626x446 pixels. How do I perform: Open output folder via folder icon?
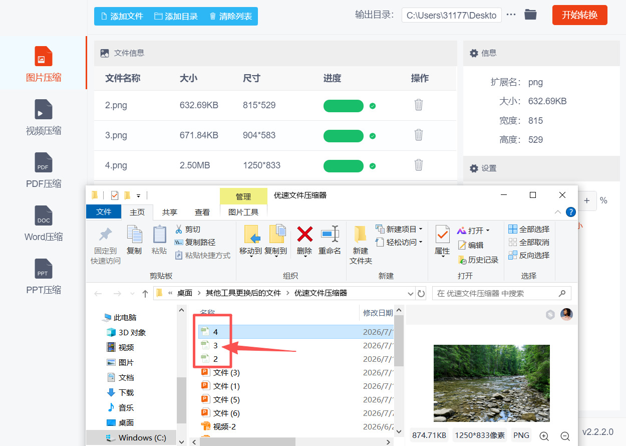click(530, 15)
